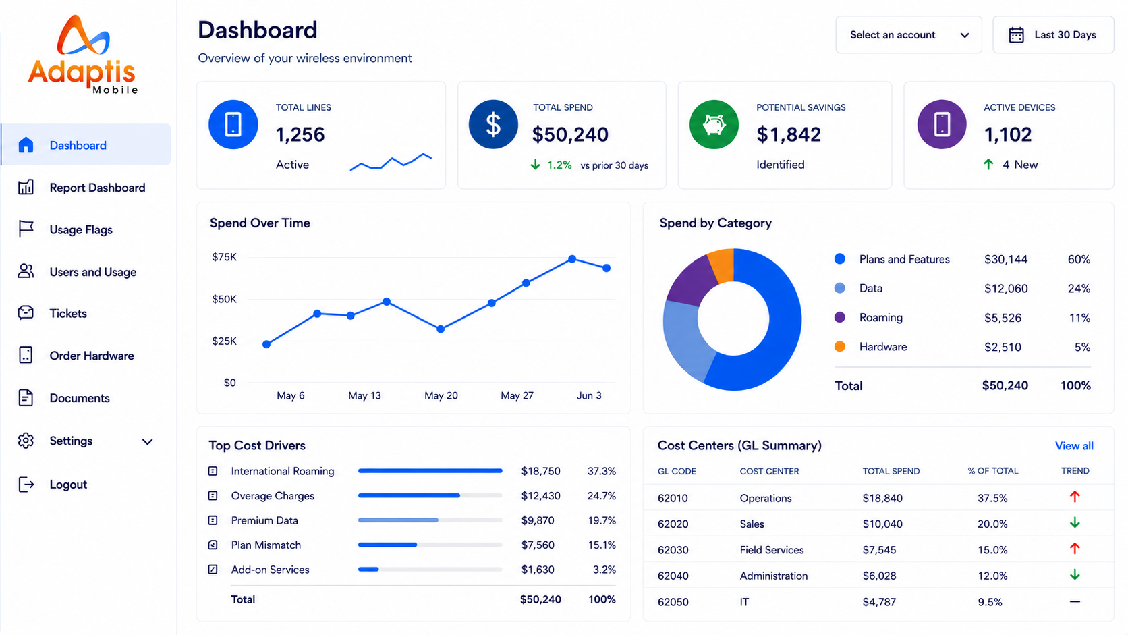Click the Adaptis Mobile logo

coord(83,55)
